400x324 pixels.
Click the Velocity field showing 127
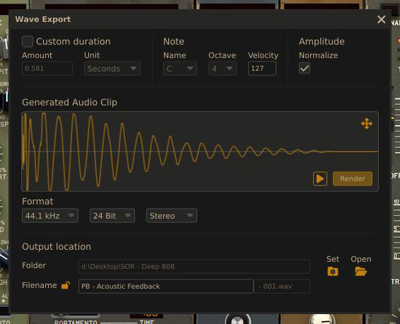(261, 69)
